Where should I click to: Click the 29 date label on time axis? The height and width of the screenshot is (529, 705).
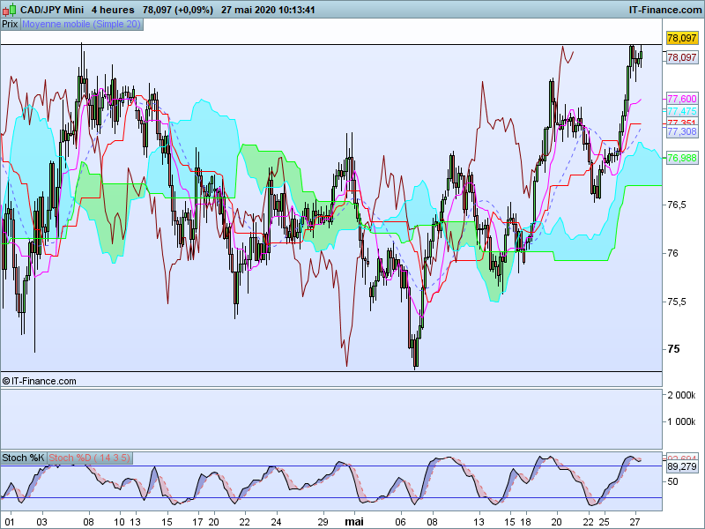323,522
